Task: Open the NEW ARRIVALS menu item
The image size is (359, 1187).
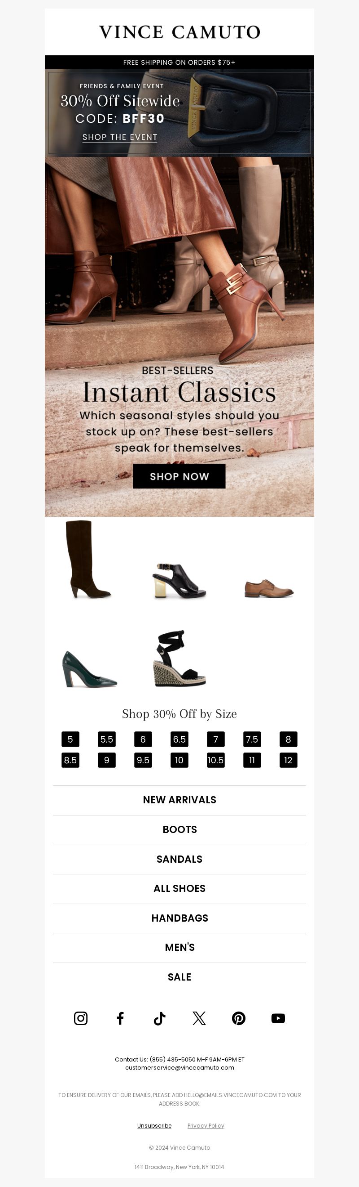Action: point(179,800)
